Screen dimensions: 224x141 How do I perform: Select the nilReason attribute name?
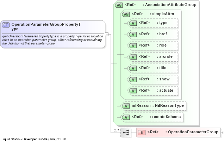pyautogui.click(x=141, y=105)
